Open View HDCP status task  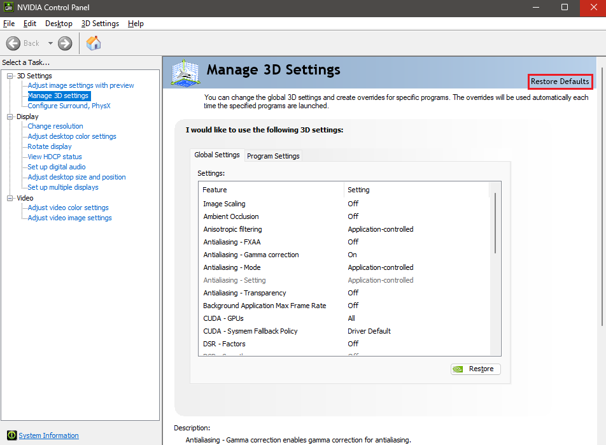(55, 157)
